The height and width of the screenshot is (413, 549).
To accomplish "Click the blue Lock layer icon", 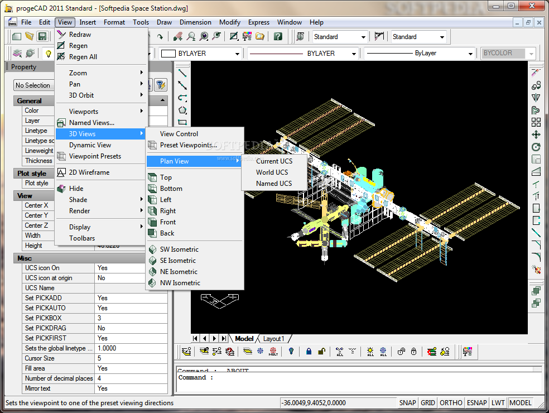I will (309, 352).
